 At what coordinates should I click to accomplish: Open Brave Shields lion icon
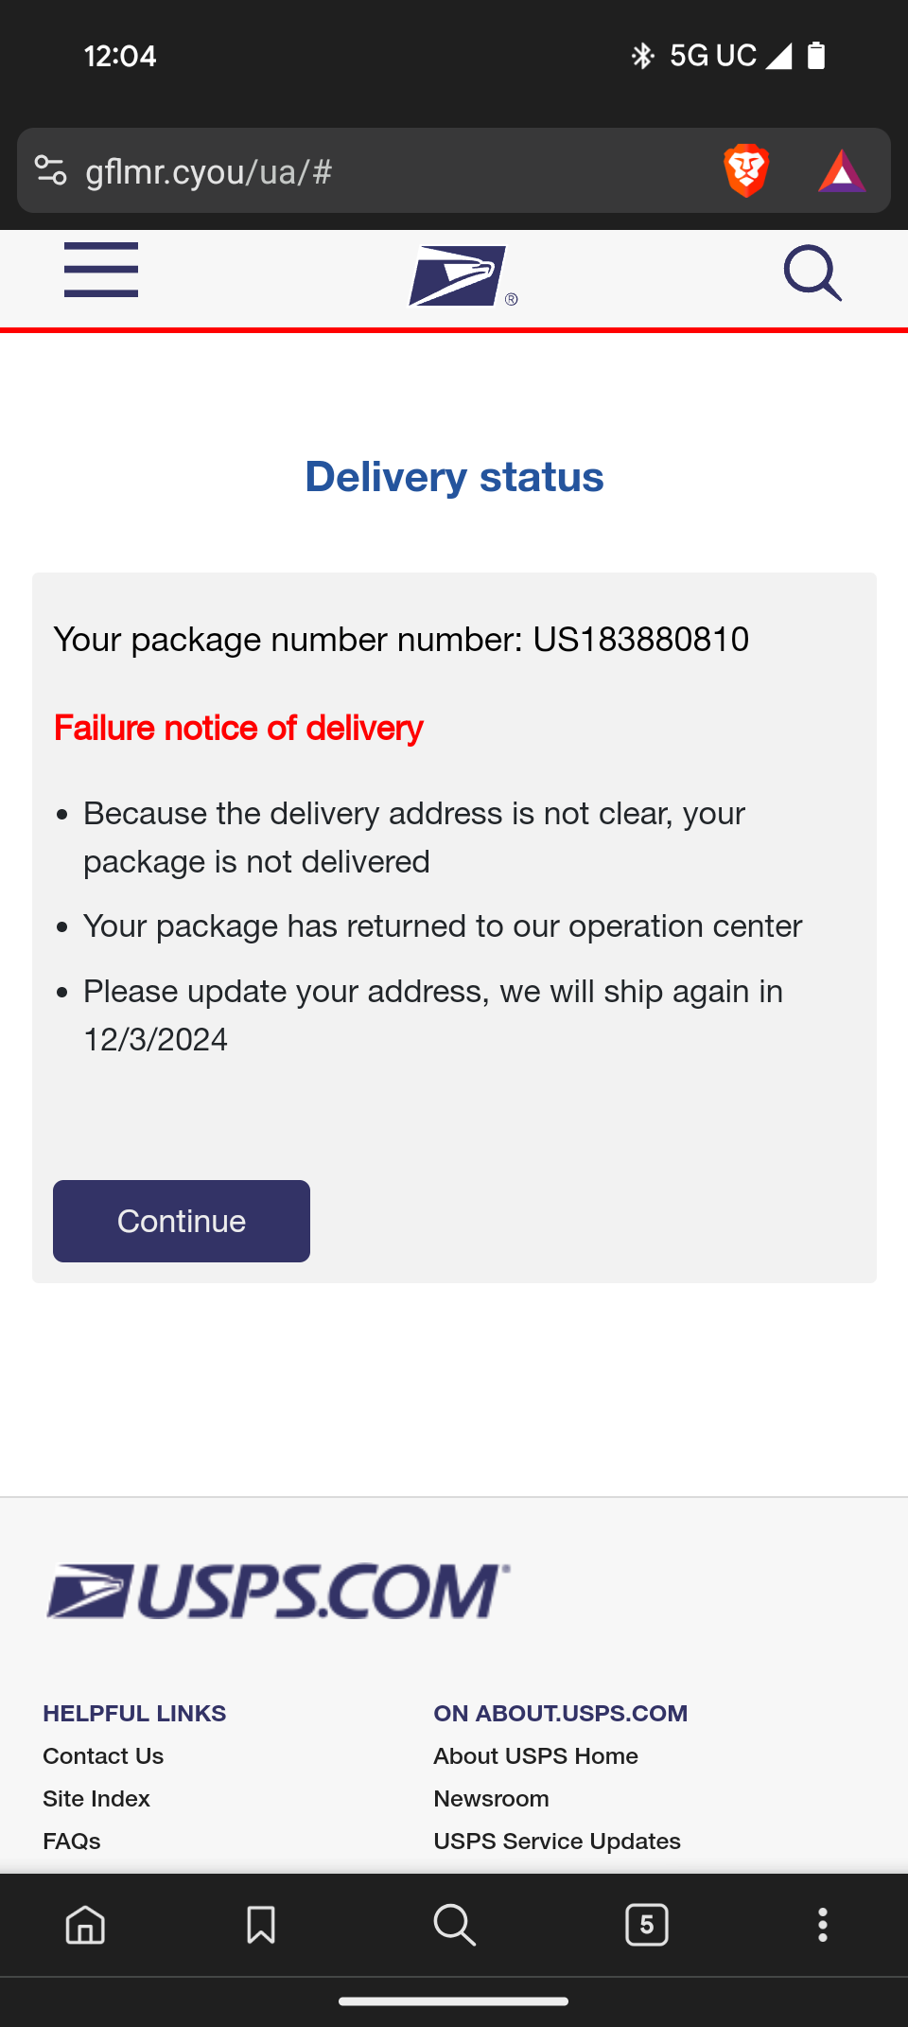[746, 171]
